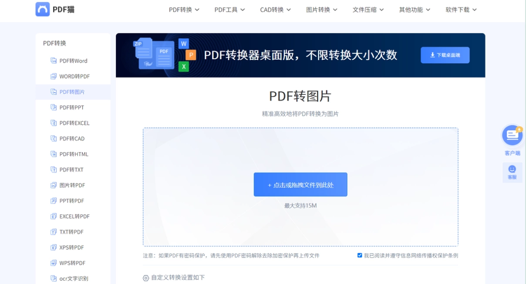Open the WPS转PDF link
The width and height of the screenshot is (526, 284).
(73, 263)
